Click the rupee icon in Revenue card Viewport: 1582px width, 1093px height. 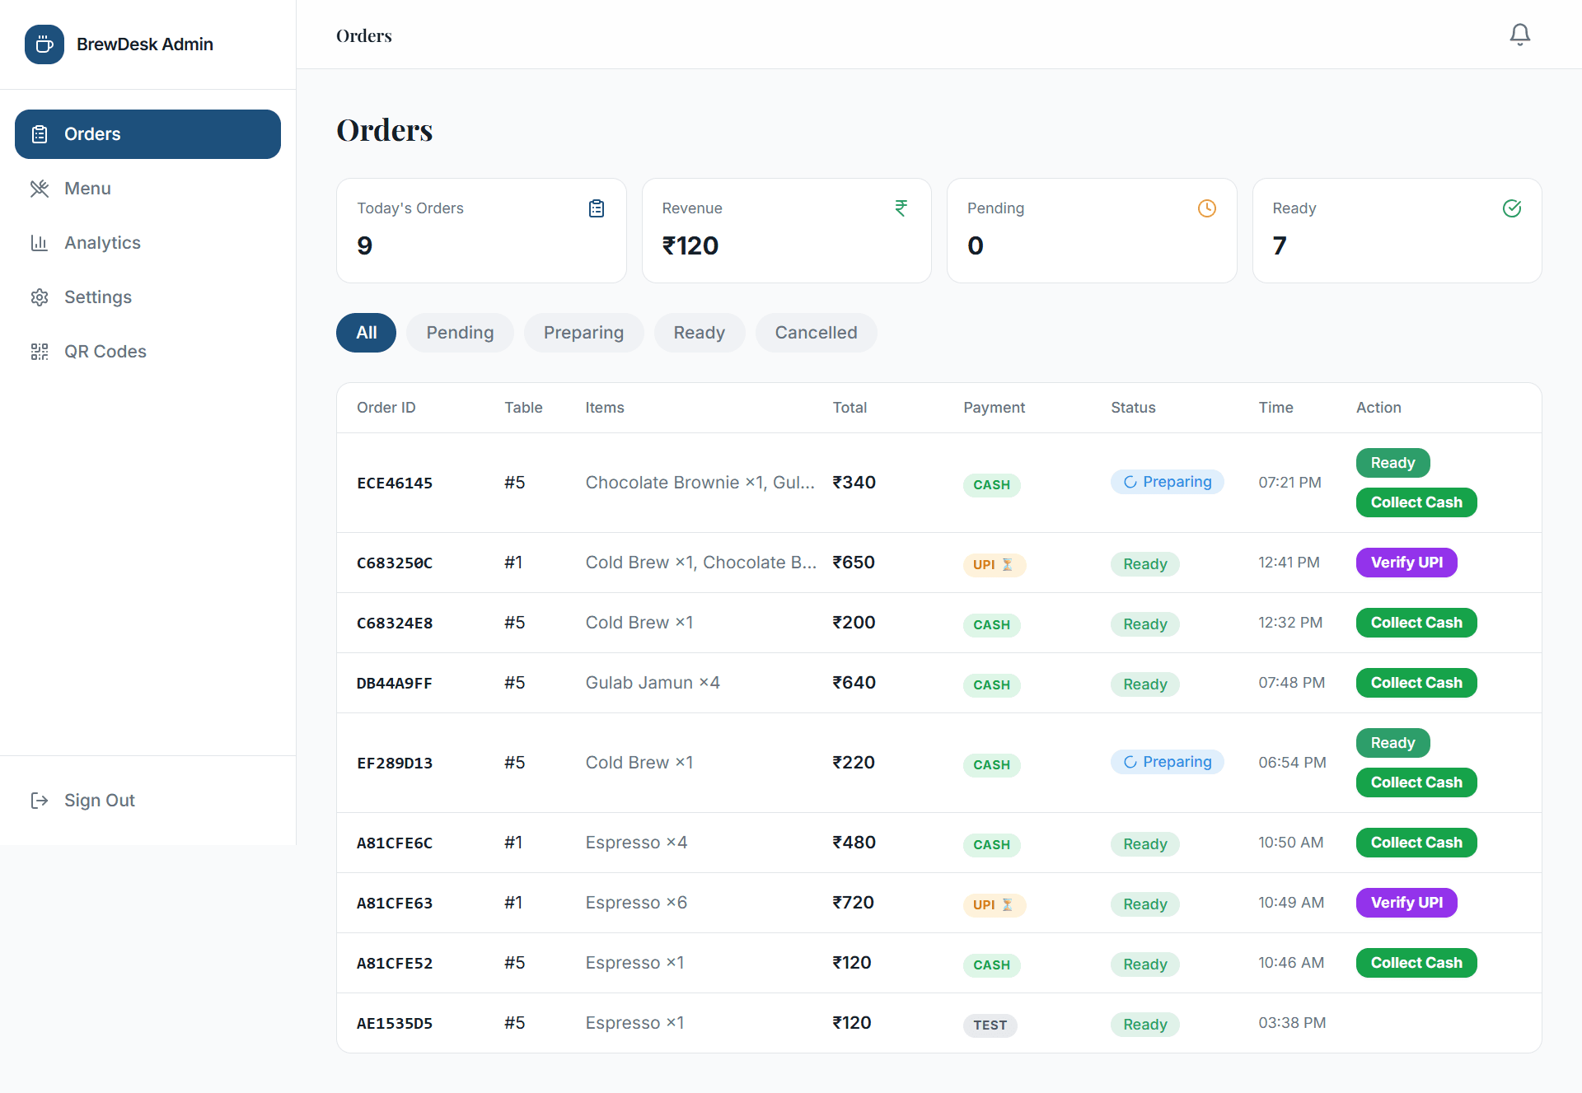[901, 208]
